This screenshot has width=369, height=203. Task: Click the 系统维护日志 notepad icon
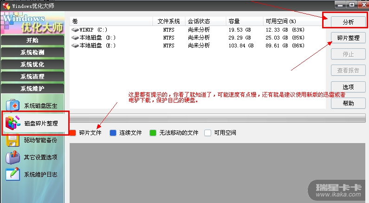(13, 174)
